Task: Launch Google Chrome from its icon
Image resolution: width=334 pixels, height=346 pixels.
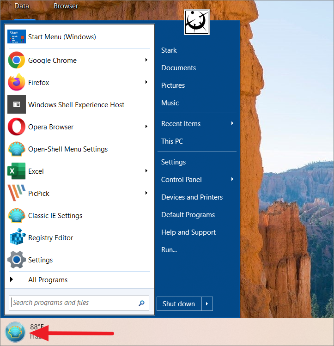Action: click(16, 61)
